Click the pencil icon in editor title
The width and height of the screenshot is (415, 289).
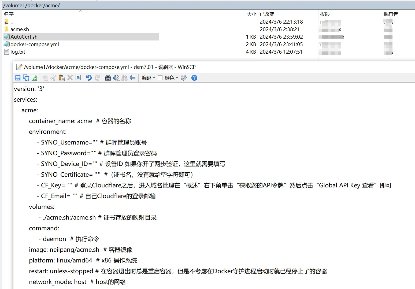(19, 67)
